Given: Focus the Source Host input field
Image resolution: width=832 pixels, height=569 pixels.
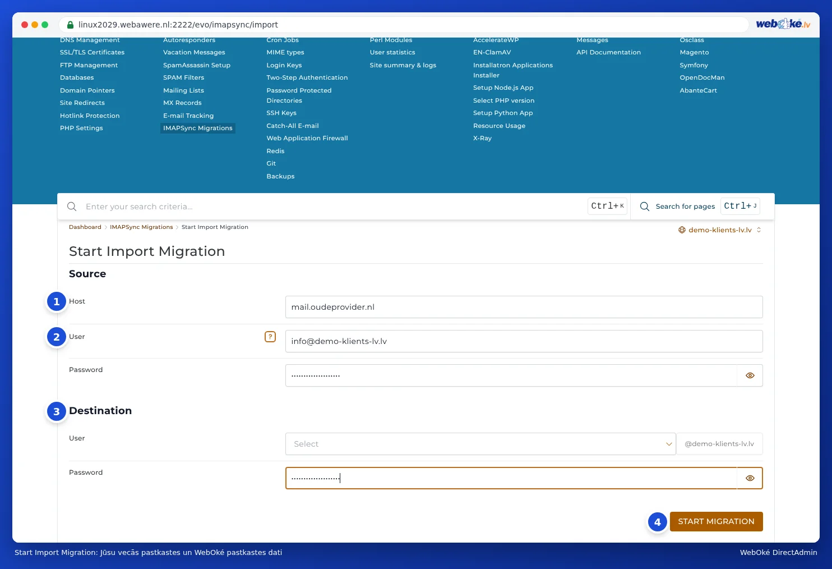Looking at the screenshot, I should (524, 307).
